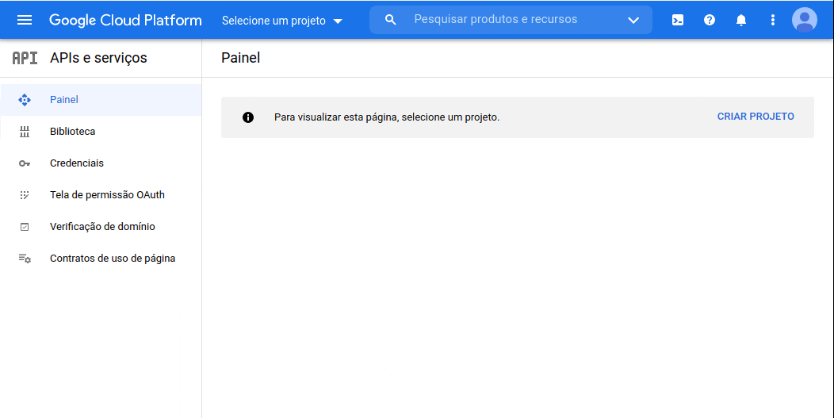Select Biblioteca in the sidebar
The image size is (834, 418).
click(x=101, y=132)
